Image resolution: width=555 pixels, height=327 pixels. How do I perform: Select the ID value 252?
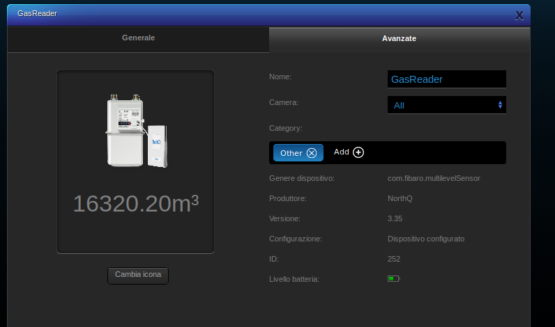[394, 259]
